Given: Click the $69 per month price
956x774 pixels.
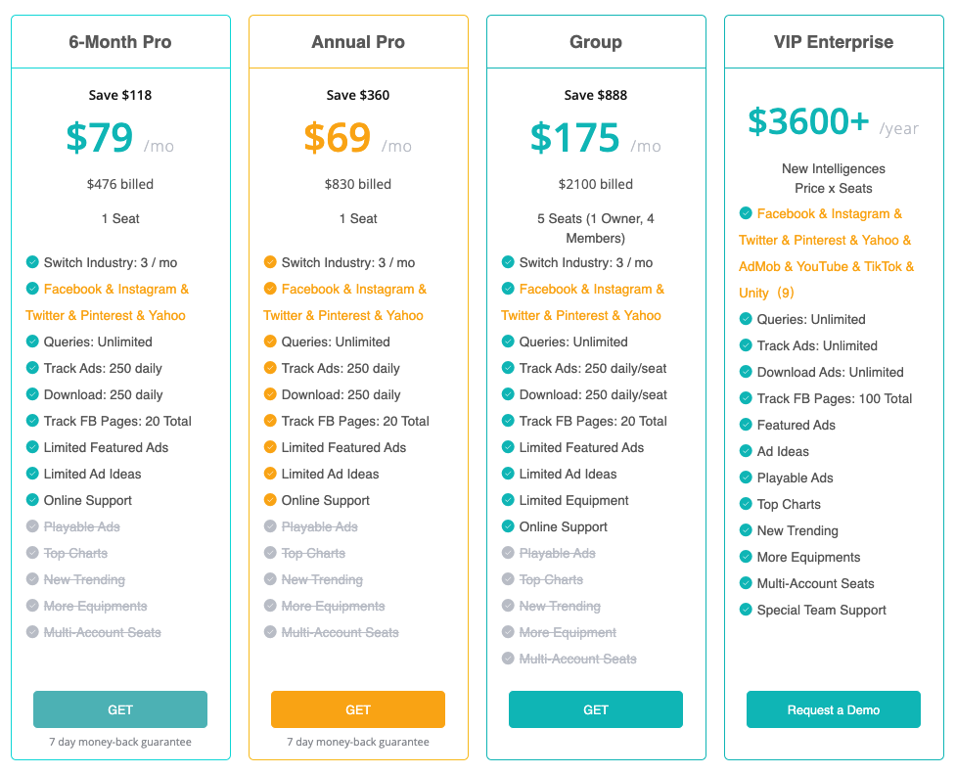Looking at the screenshot, I should (337, 138).
